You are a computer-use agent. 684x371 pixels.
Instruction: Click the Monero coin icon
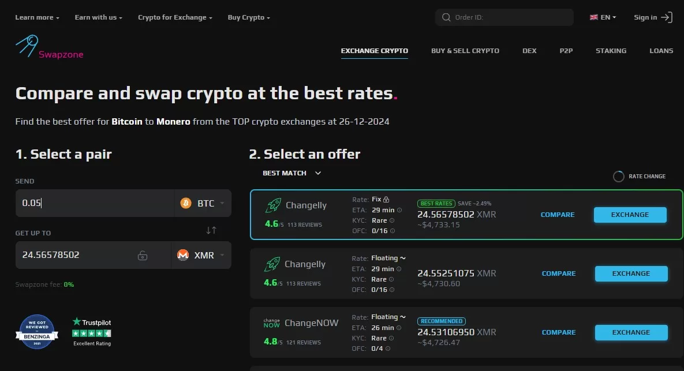point(183,255)
